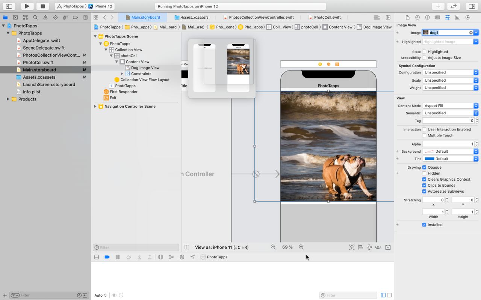Screen dimensions: 481x300
Task: Open the find navigator magnifier
Action: click(35, 17)
